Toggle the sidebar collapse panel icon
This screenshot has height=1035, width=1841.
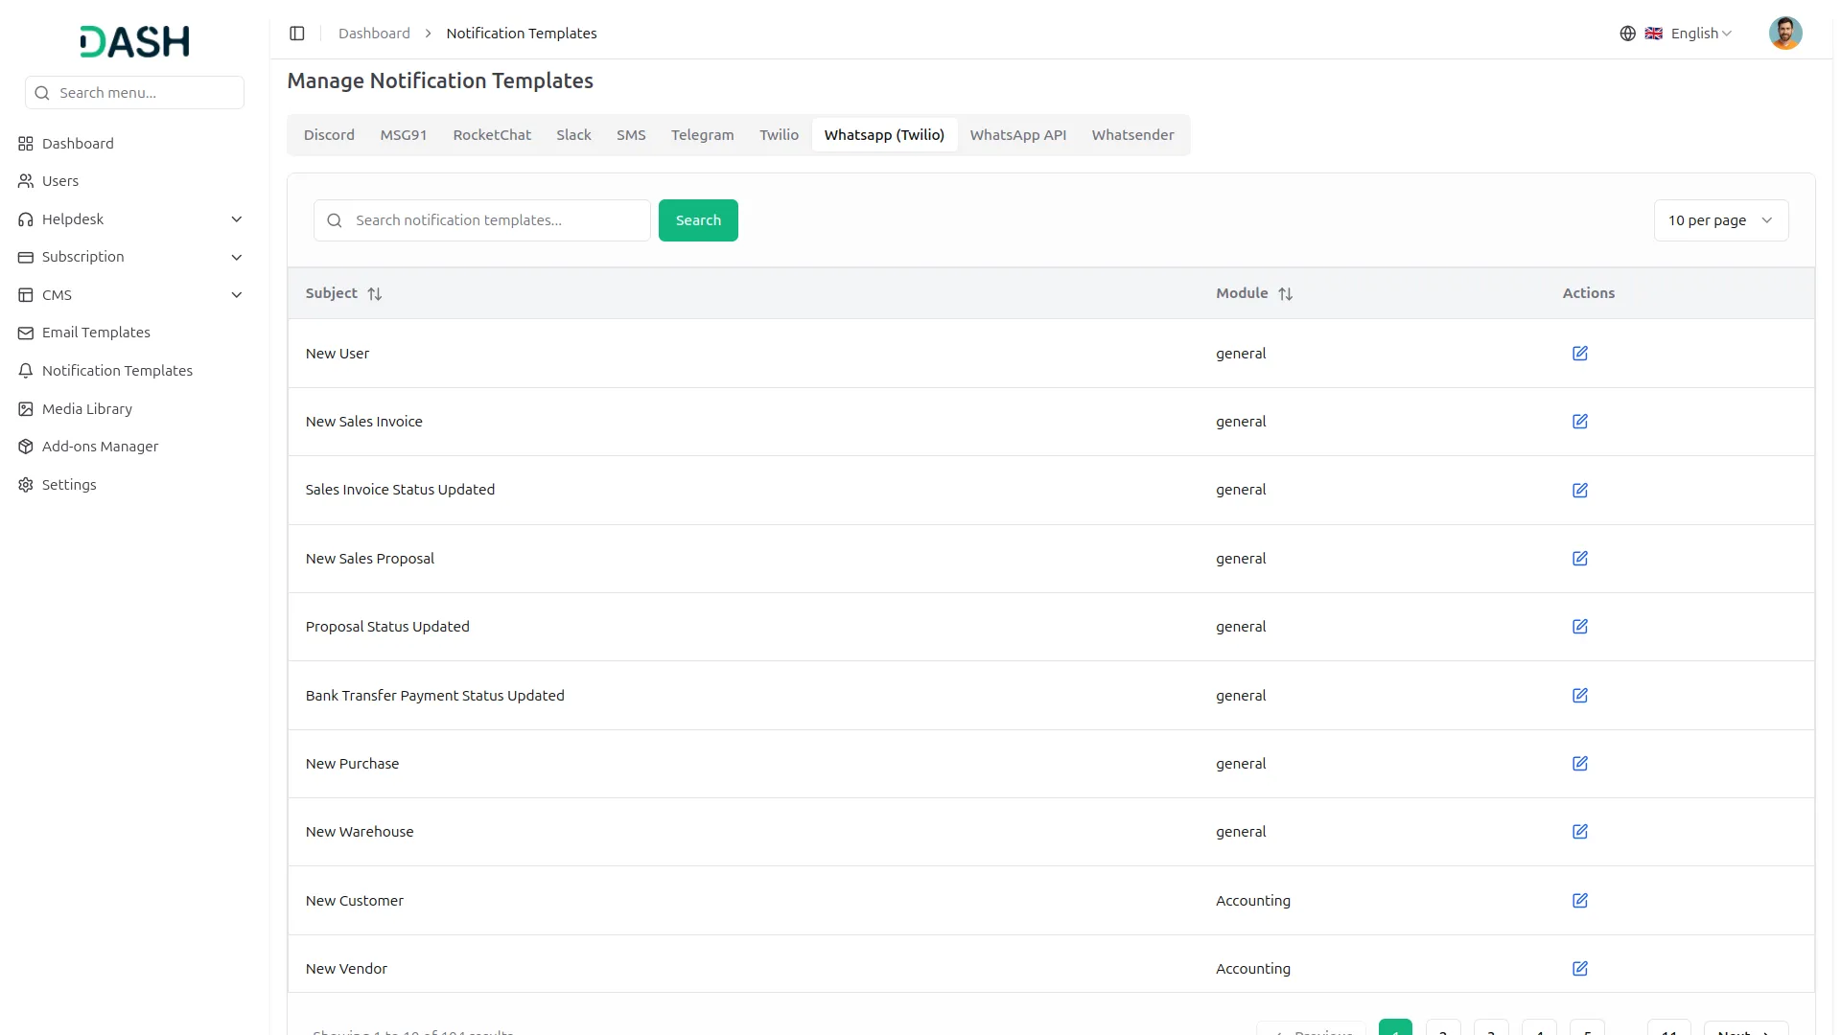pyautogui.click(x=297, y=33)
